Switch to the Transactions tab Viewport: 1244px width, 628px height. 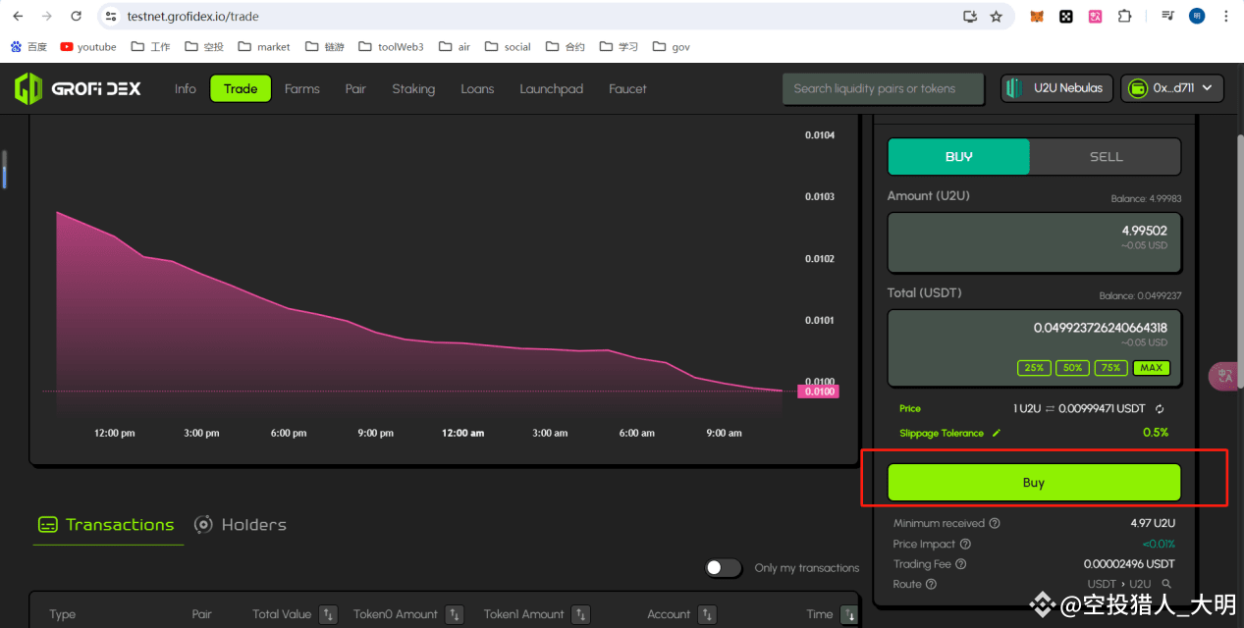point(106,525)
